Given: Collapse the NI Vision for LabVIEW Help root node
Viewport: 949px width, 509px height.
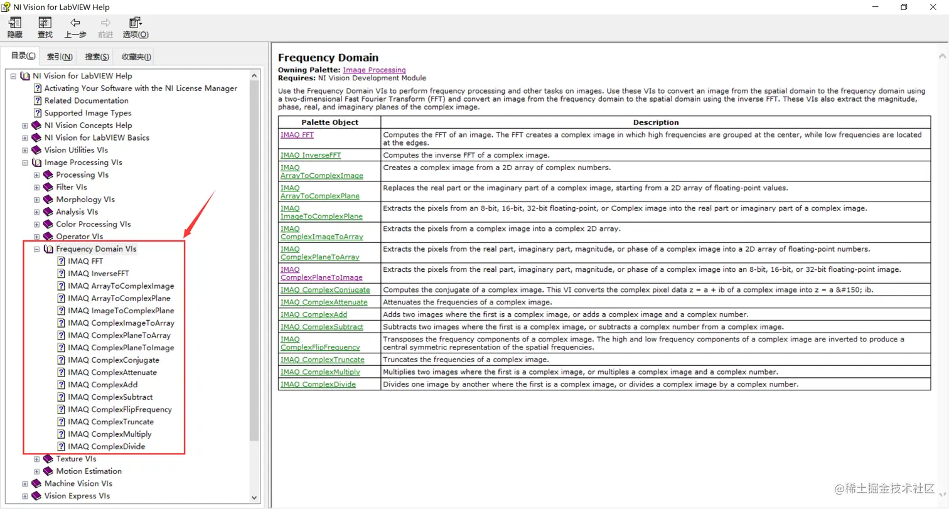Looking at the screenshot, I should [x=13, y=76].
